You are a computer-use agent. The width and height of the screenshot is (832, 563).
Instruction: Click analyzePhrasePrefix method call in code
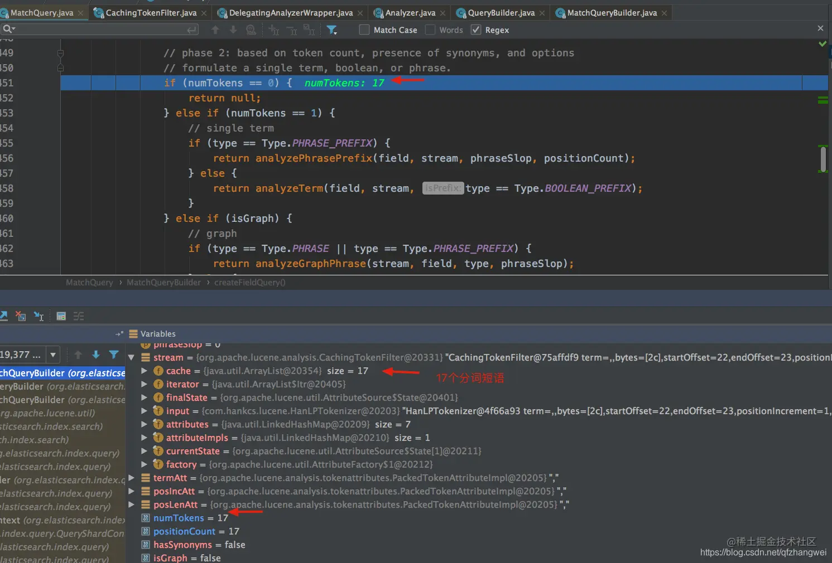click(314, 159)
